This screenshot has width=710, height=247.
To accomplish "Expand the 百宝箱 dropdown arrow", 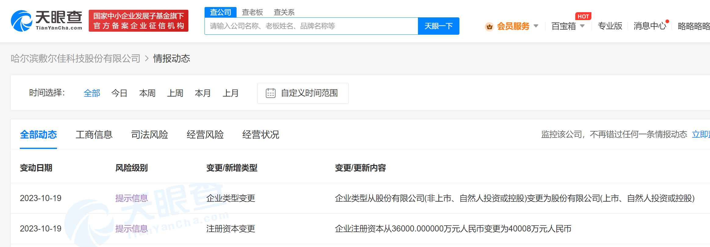I will [x=582, y=26].
